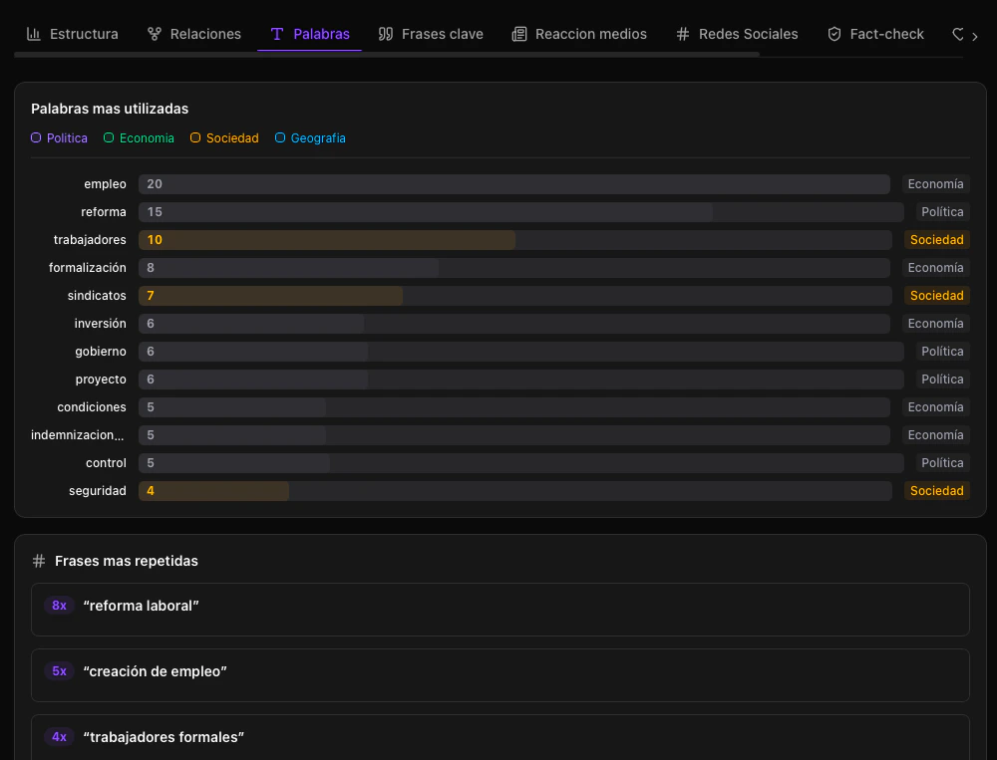Screen dimensions: 997x760
Task: Open the Reaccion medios tab
Action: pos(579,34)
